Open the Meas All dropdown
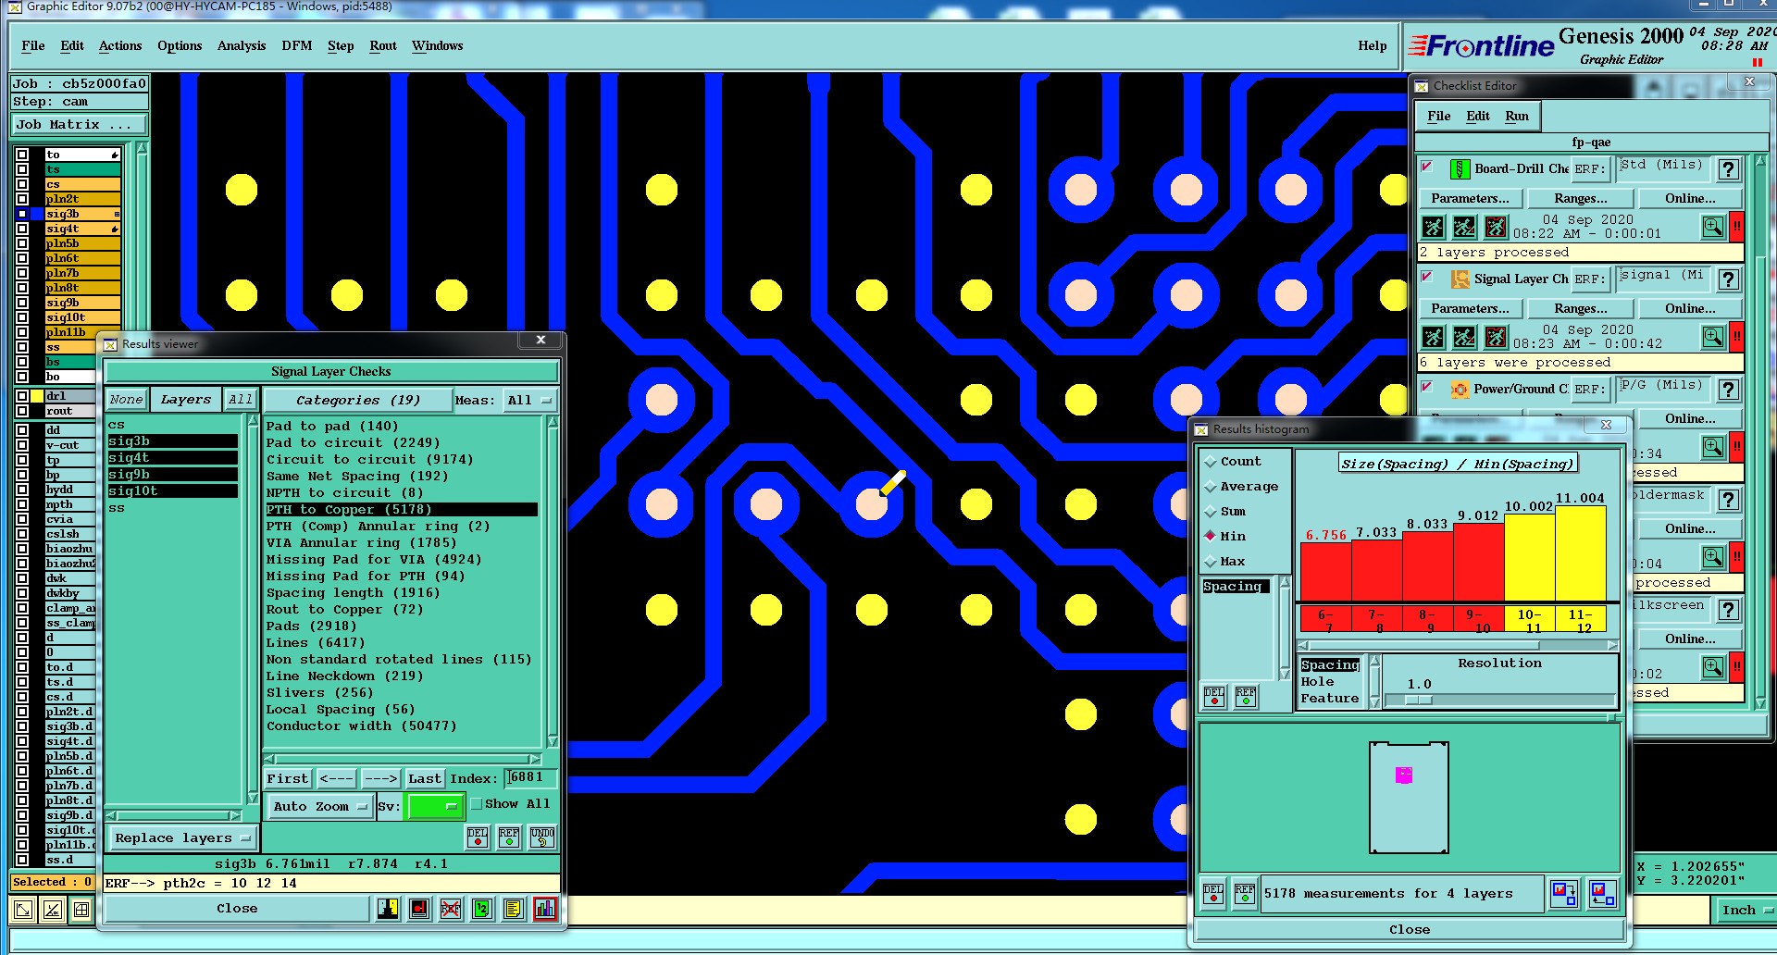 [x=529, y=401]
